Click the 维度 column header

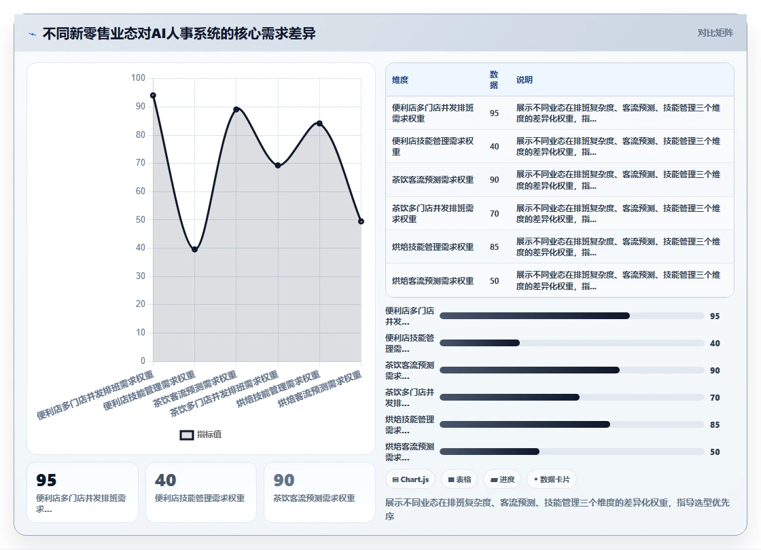[x=400, y=80]
